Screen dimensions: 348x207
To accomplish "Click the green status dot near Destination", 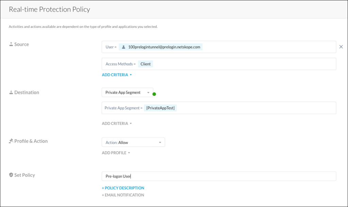I will tap(154, 94).
